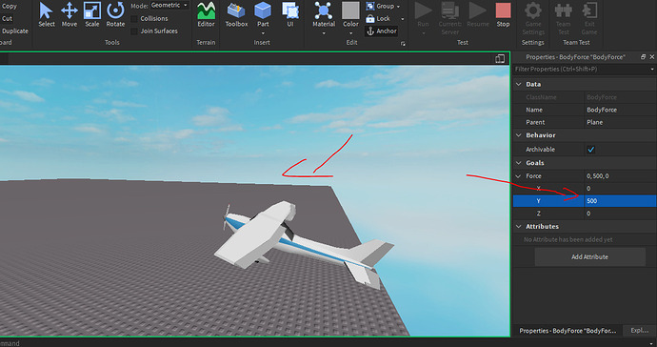The height and width of the screenshot is (347, 657).
Task: Click the Duplicate command
Action: pos(14,31)
